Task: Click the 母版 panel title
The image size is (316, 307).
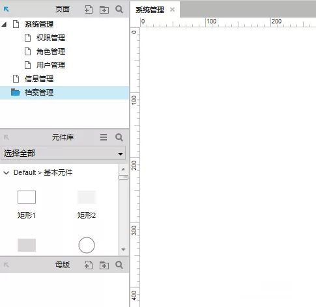Action: [63, 265]
